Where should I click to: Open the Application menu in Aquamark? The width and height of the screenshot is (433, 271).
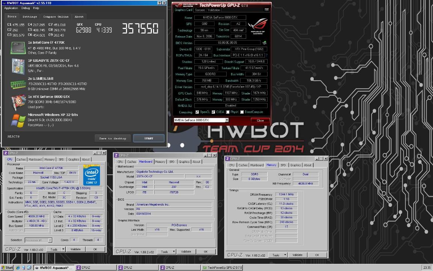[11, 8]
